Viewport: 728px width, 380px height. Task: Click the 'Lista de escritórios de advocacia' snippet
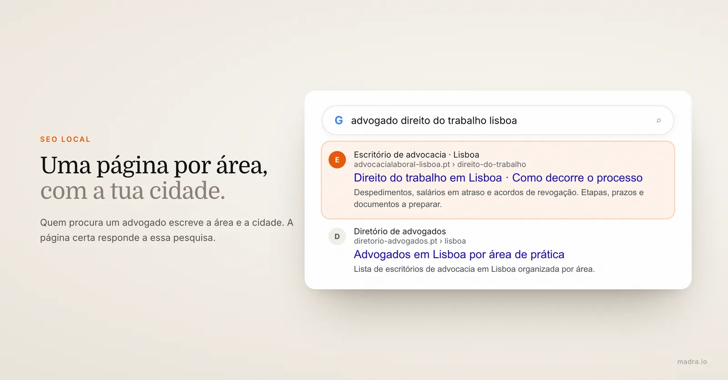(x=474, y=269)
